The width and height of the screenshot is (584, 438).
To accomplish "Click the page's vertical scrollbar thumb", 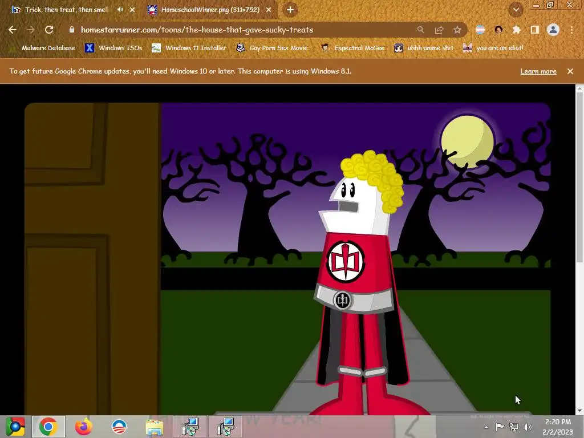I will [579, 177].
